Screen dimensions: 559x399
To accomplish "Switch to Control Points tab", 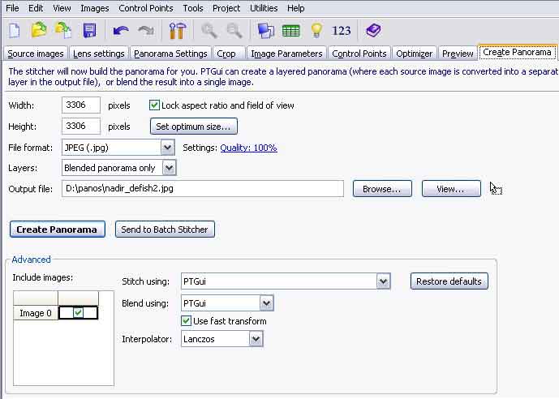I will pos(359,54).
